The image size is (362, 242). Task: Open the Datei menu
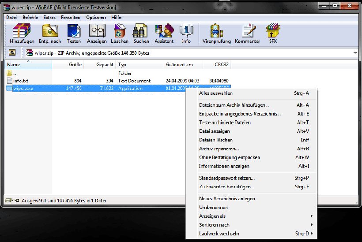(11, 17)
